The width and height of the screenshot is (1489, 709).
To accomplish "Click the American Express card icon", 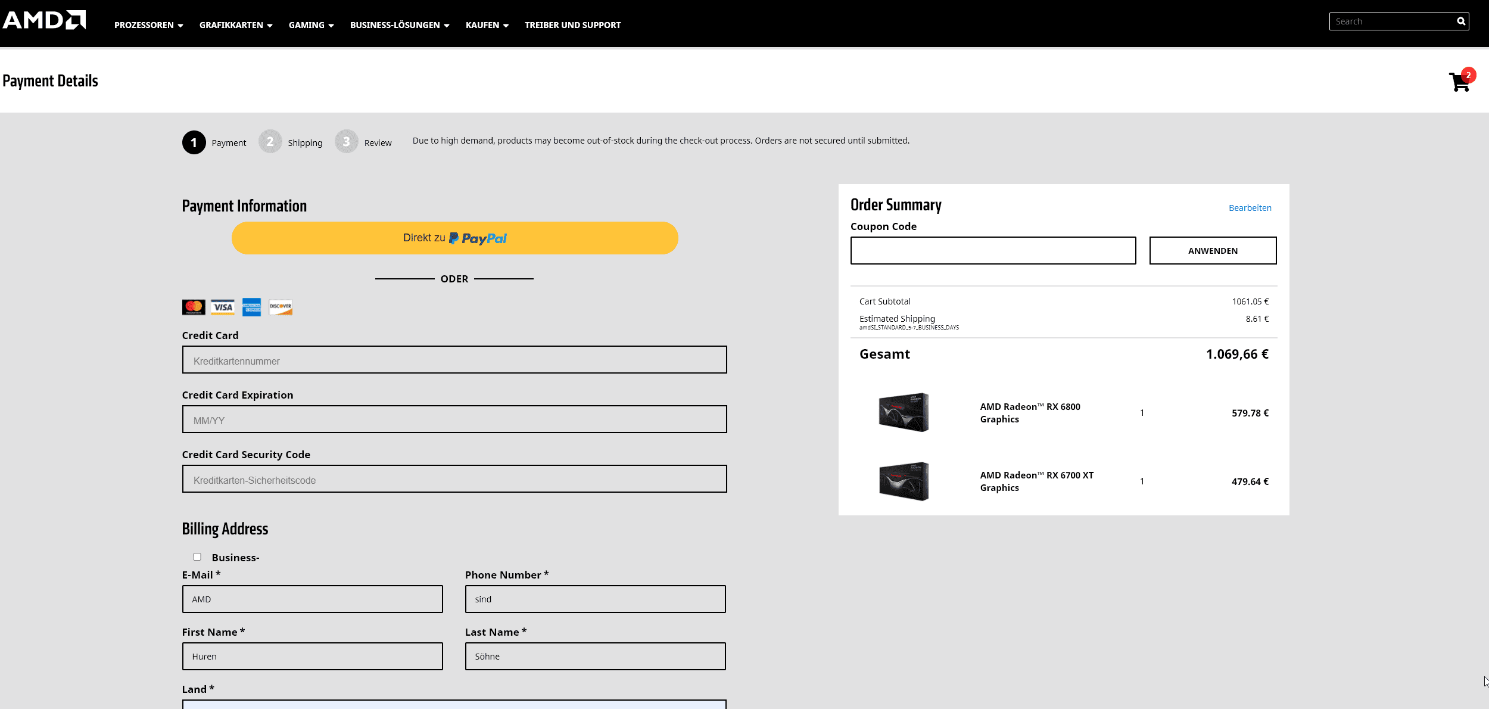I will pyautogui.click(x=251, y=307).
